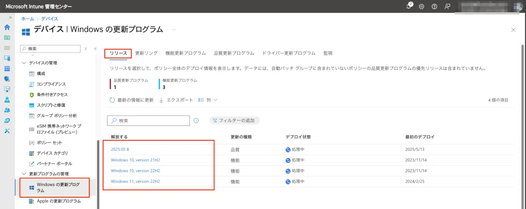Click the Home icon in left rail
The width and height of the screenshot is (526, 209).
(x=7, y=27)
